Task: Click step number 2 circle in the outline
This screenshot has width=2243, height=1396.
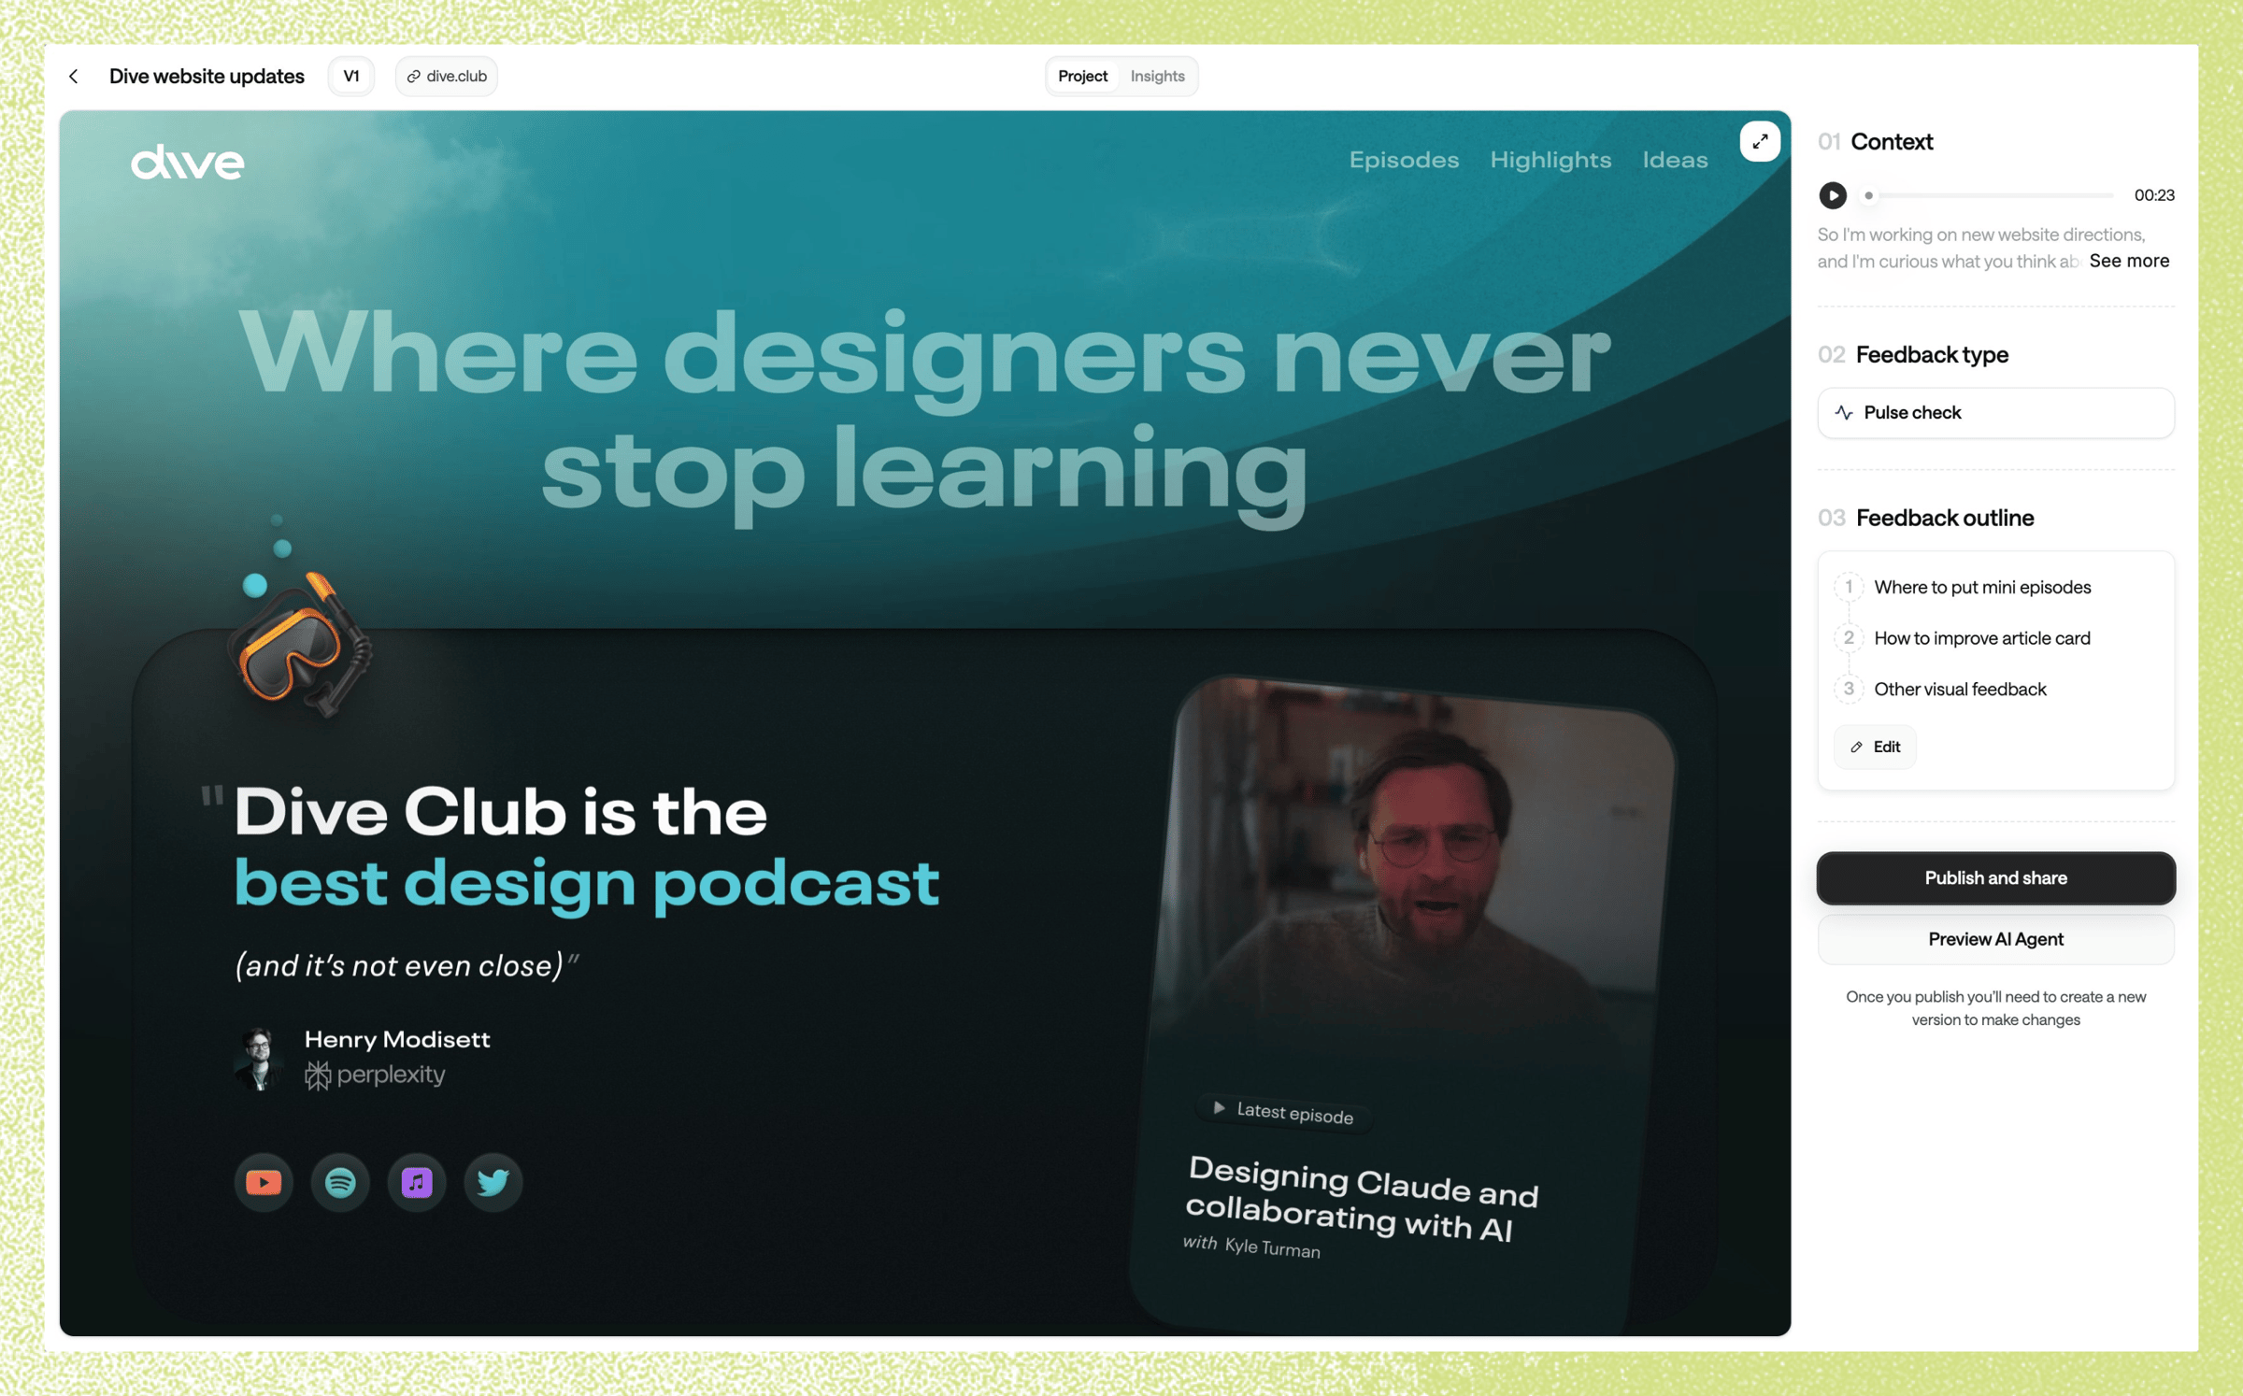Action: pos(1848,638)
